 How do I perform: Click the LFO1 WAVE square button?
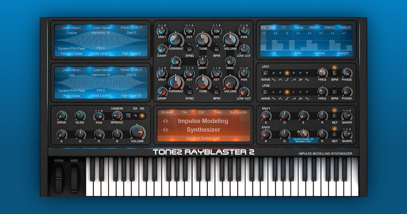click(265, 73)
